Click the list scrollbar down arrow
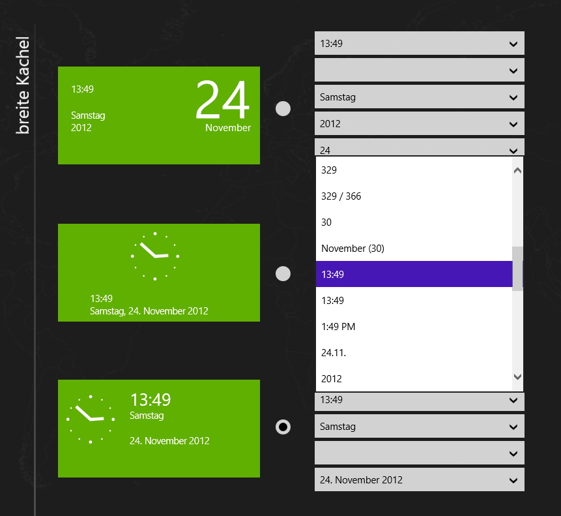Screen dimensions: 561x516 click(x=517, y=376)
